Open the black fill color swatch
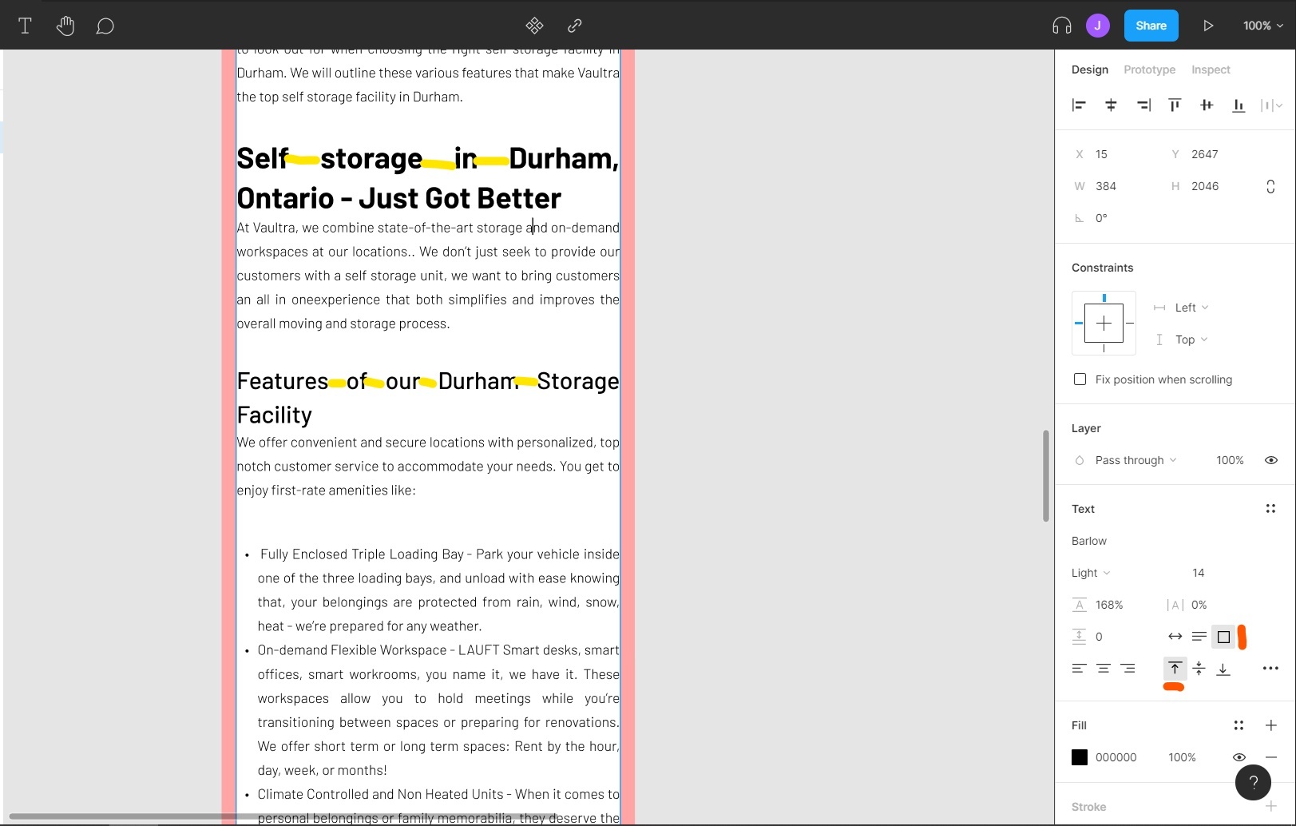 click(1080, 757)
